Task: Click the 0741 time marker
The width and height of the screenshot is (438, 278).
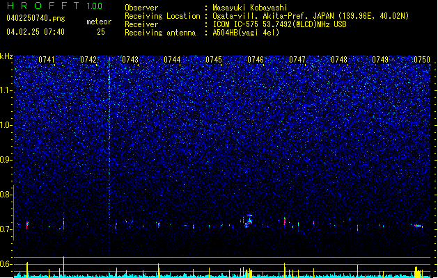Action: [47, 60]
